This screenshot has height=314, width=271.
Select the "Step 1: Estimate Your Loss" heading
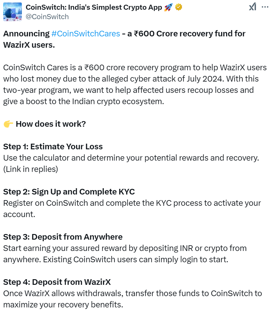(x=53, y=146)
